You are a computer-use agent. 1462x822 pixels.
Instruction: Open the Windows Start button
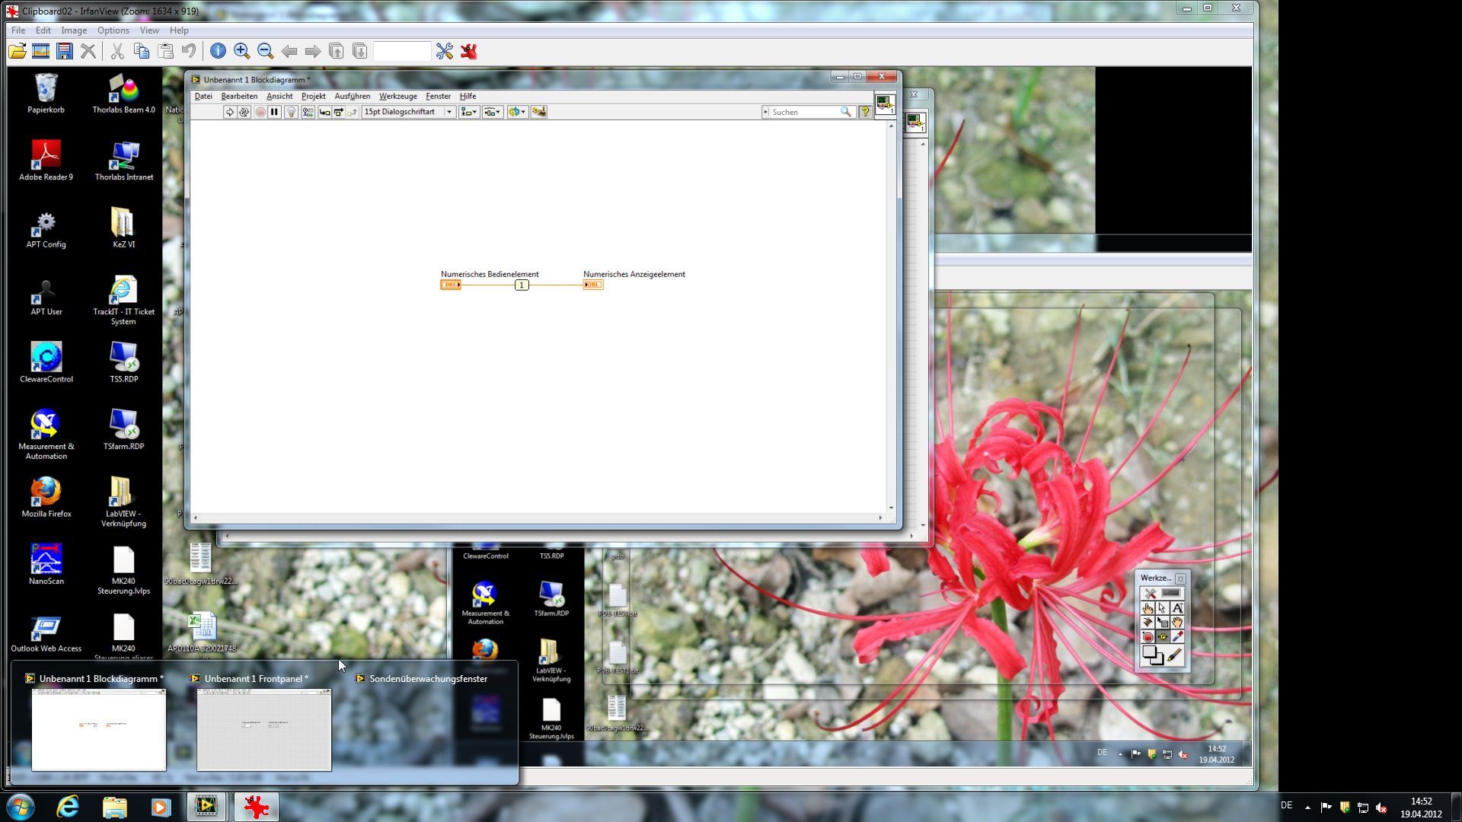tap(21, 807)
